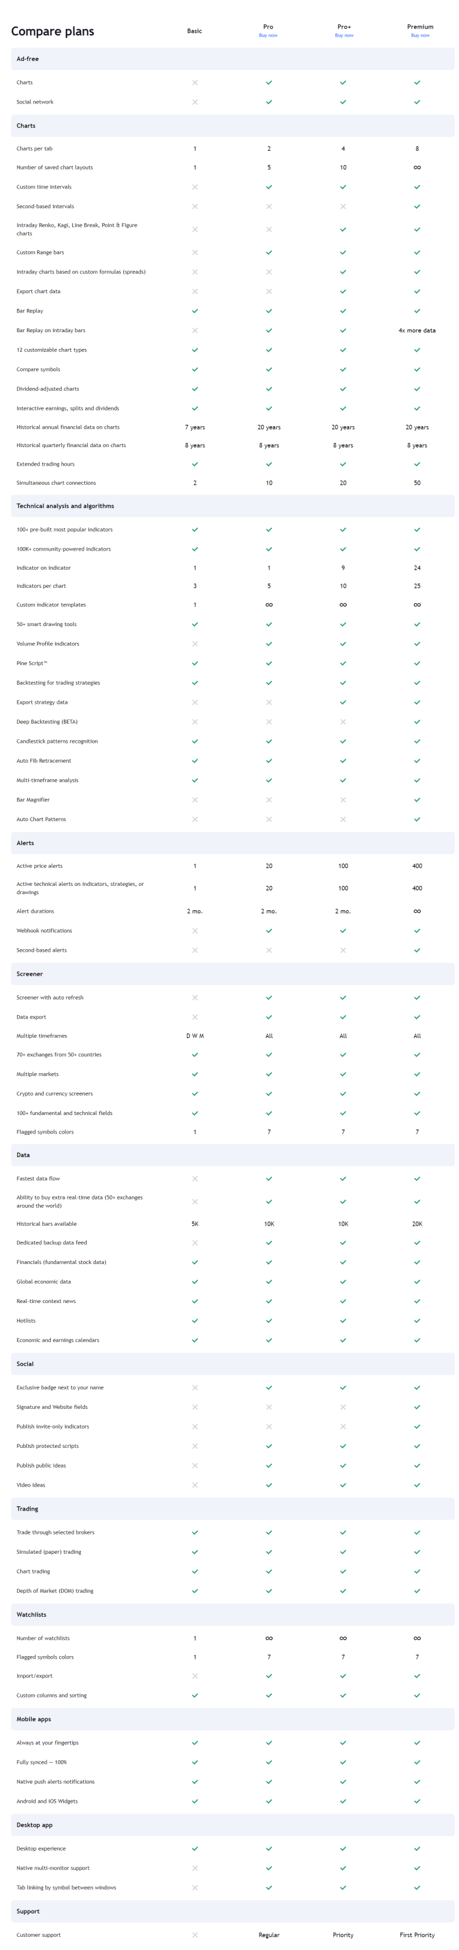This screenshot has width=459, height=1950.
Task: Select the Basic plan column header
Action: click(x=194, y=31)
